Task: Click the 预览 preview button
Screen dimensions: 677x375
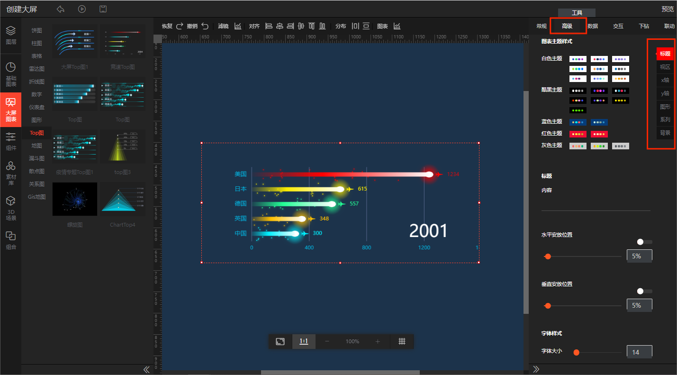Action: coord(668,9)
